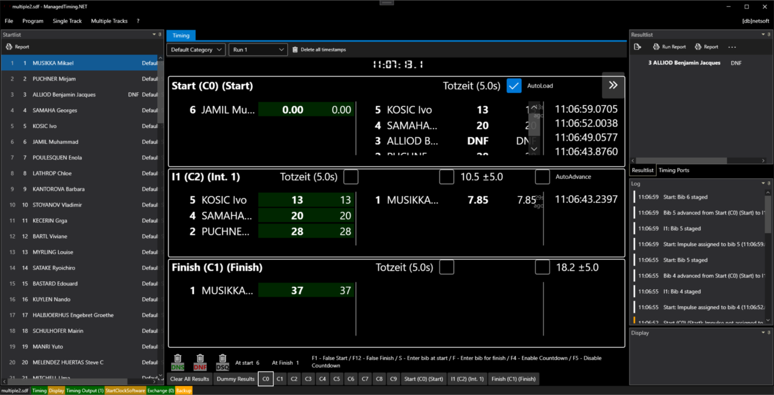Click the export icon in the Resultlist toolbar
The image size is (774, 395).
(637, 47)
